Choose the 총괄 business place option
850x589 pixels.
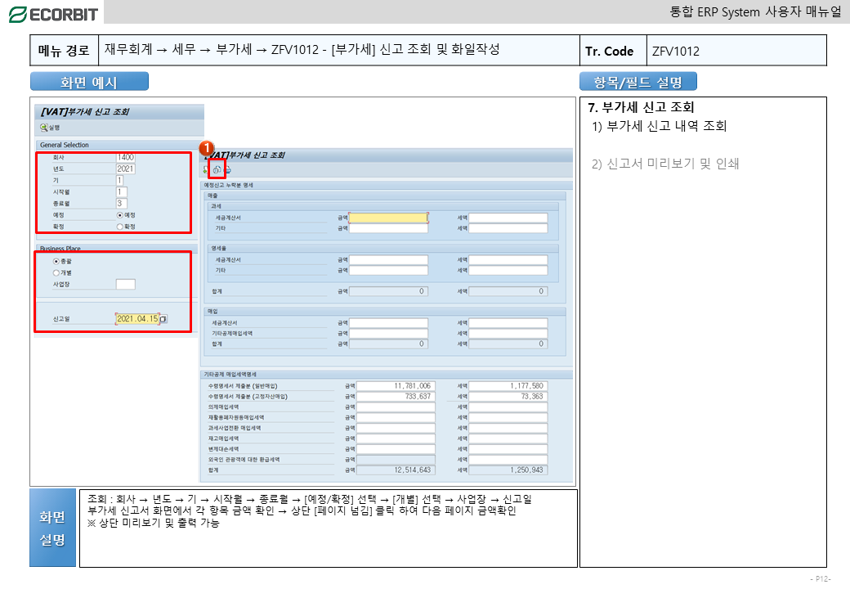(x=56, y=261)
